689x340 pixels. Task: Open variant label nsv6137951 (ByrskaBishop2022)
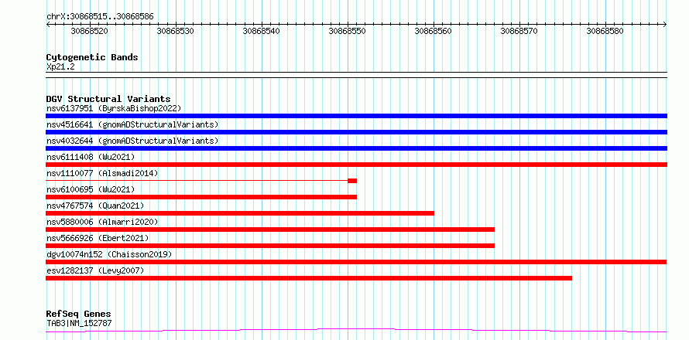tap(114, 108)
